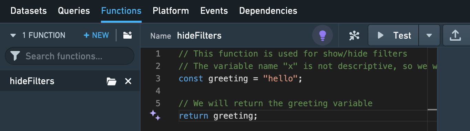Remove hideFilters with the X icon
This screenshot has height=131, width=470.
tap(128, 81)
